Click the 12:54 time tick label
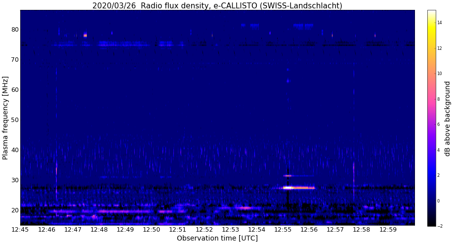 (257, 230)
